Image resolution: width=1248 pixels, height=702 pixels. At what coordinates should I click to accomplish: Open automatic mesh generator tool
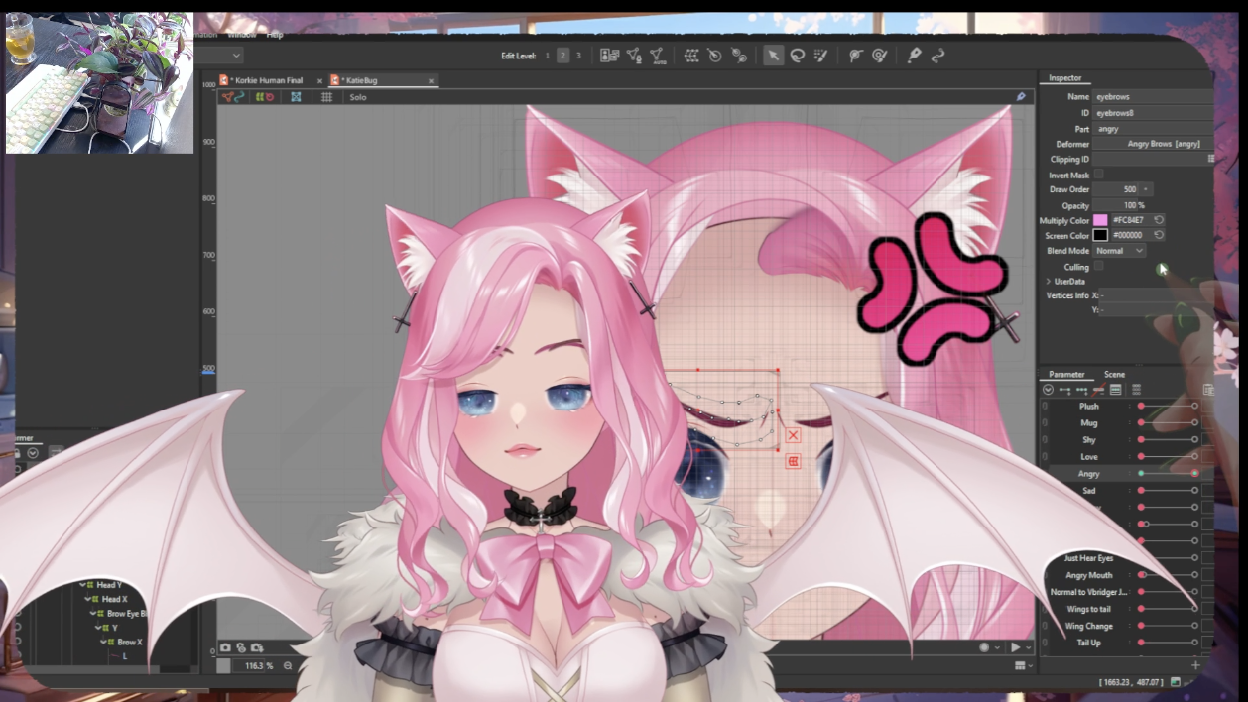click(656, 56)
